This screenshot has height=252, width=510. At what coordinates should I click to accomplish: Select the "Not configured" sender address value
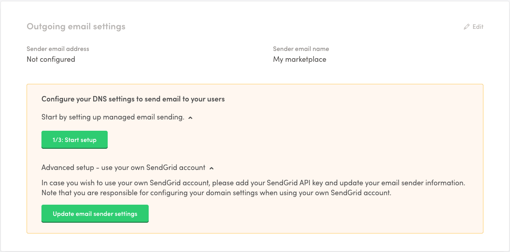[x=50, y=60]
